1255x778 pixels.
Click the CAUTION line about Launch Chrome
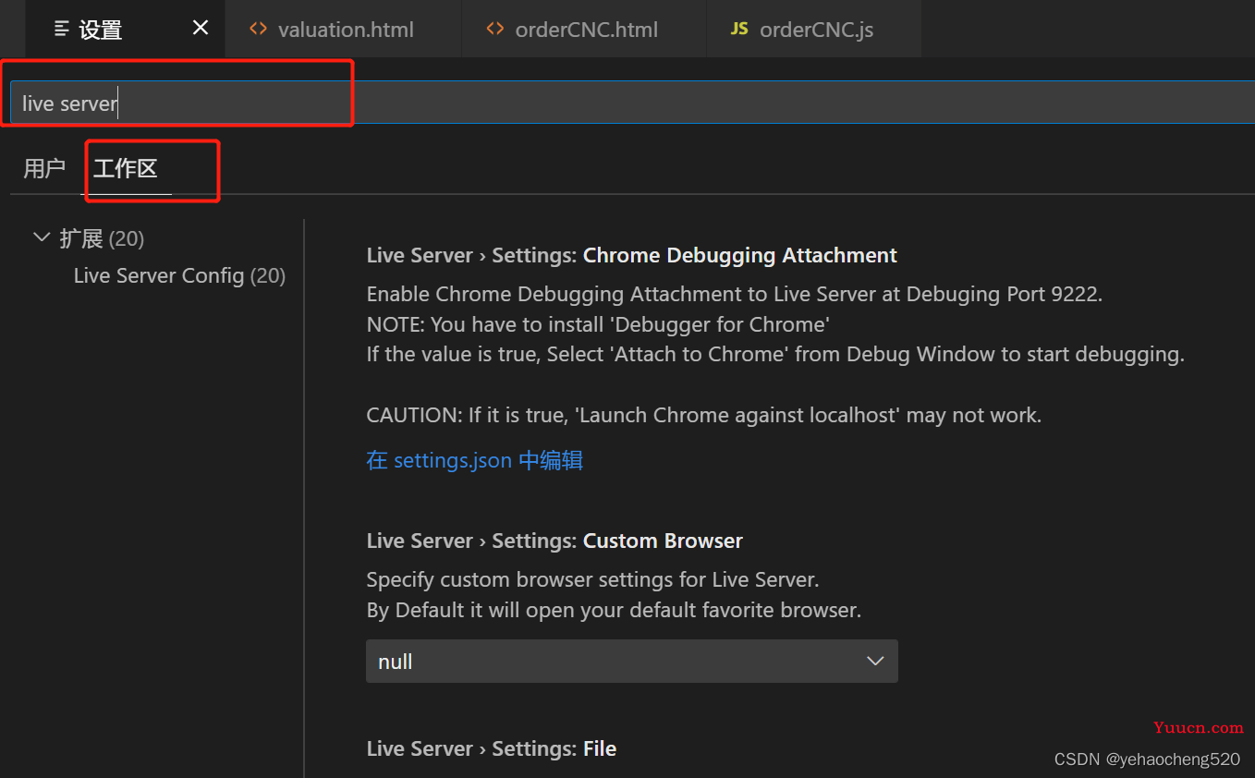point(704,415)
